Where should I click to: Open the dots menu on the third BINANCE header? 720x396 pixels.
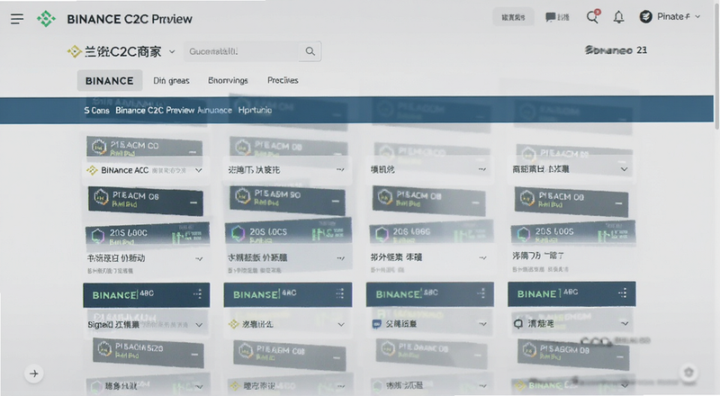pos(481,293)
